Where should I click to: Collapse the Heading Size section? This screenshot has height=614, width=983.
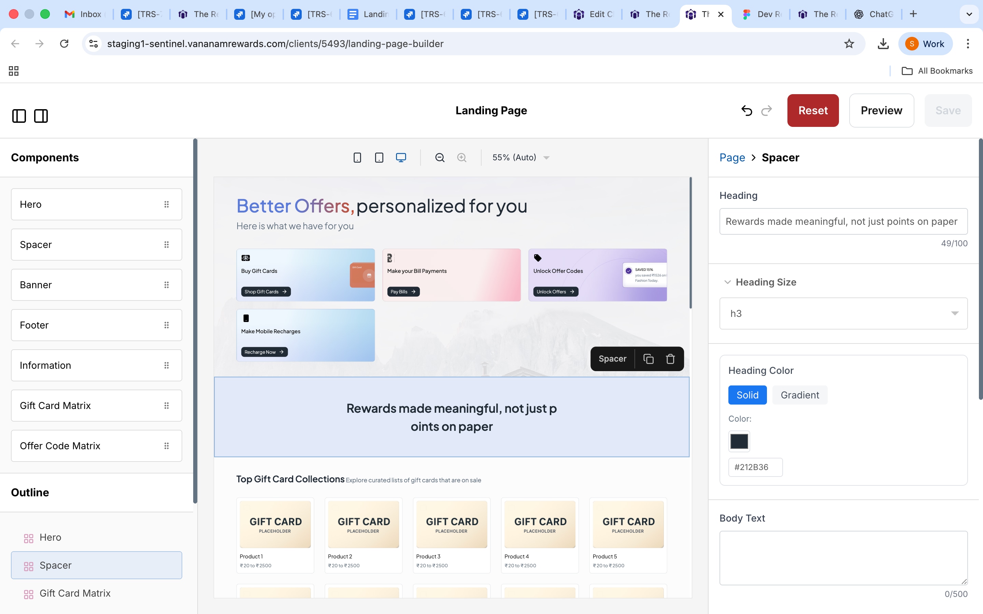click(x=727, y=282)
